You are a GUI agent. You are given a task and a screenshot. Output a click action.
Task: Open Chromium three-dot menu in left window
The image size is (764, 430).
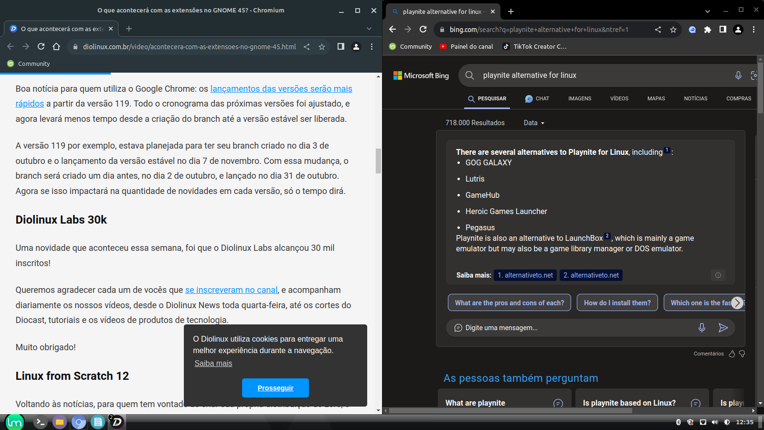pyautogui.click(x=371, y=47)
